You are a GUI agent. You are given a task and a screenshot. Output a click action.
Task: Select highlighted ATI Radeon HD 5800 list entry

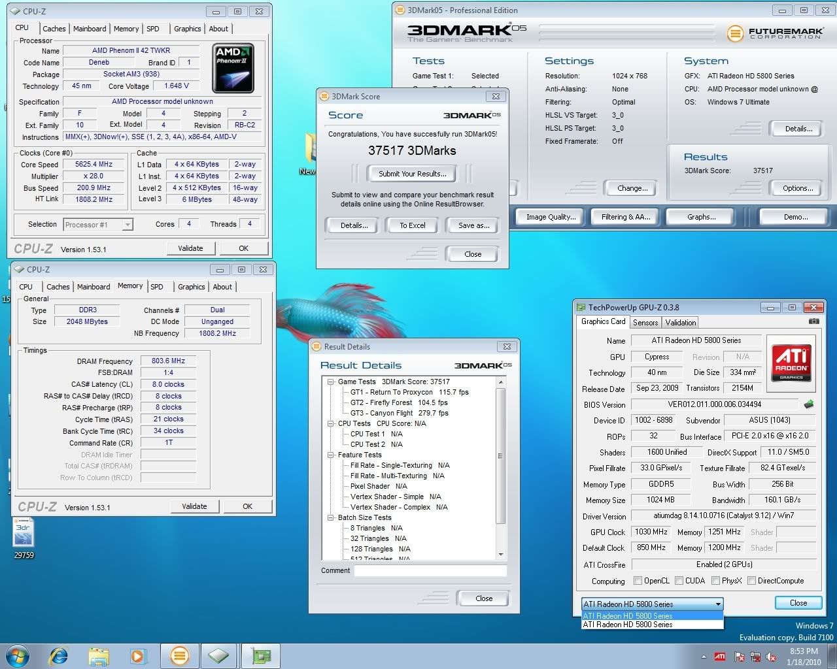tap(652, 615)
